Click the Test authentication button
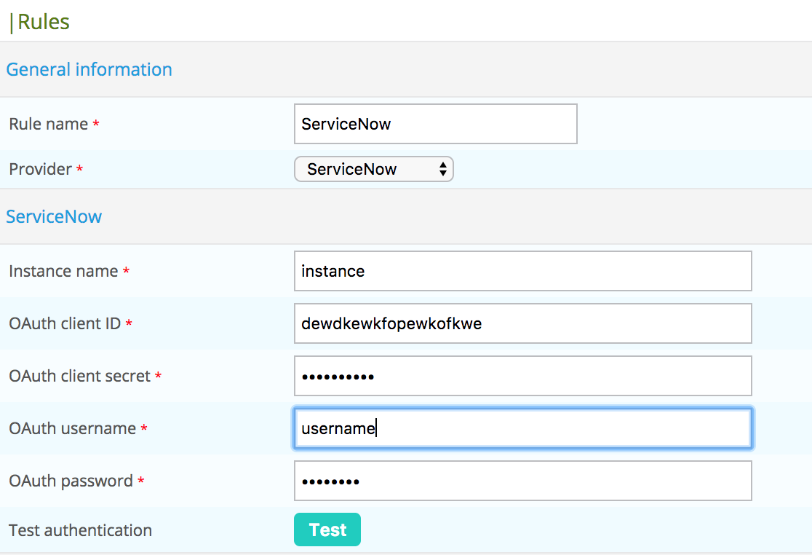The width and height of the screenshot is (812, 555). 327,530
